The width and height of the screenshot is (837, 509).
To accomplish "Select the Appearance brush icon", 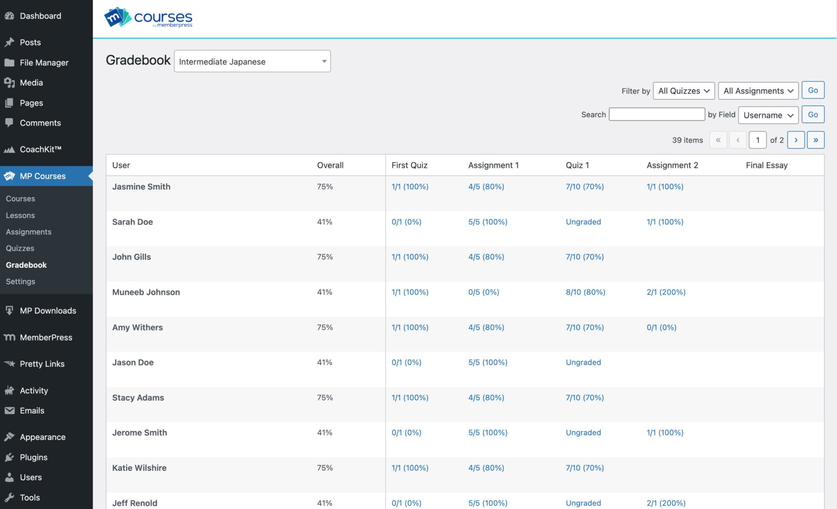I will [x=10, y=437].
